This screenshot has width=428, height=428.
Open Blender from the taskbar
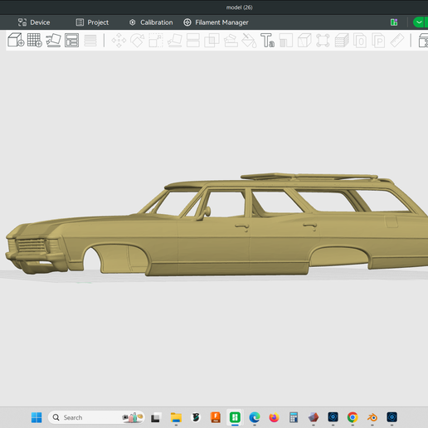(372, 417)
